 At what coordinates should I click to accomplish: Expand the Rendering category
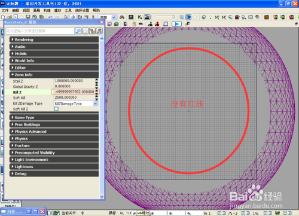pyautogui.click(x=54, y=39)
